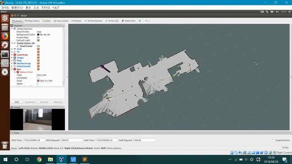
Task: Hide the Map display via its checkbox
Action: point(38,61)
